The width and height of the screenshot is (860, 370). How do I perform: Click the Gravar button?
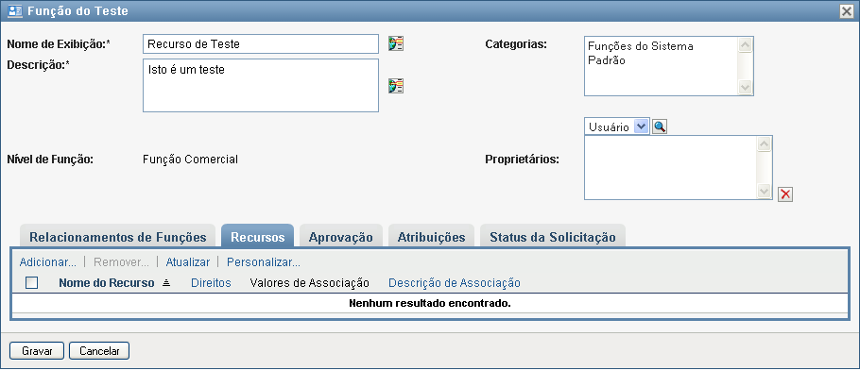[37, 351]
